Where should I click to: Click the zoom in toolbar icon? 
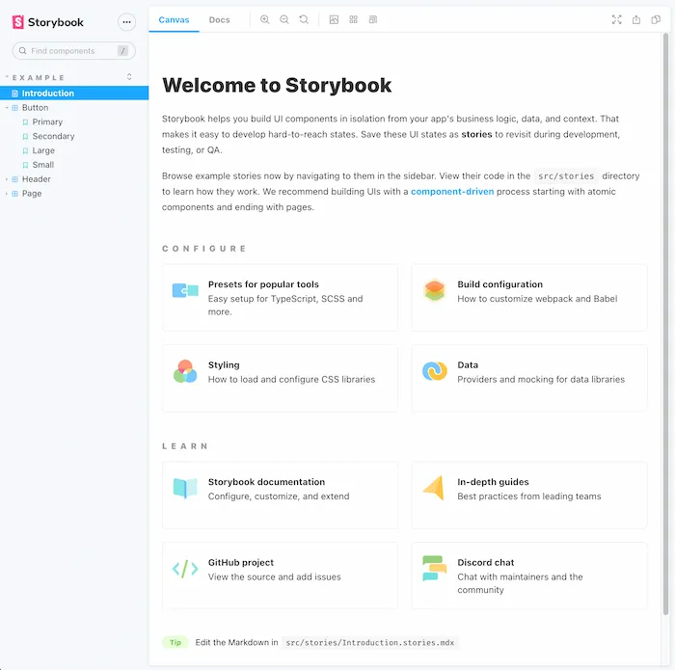pos(265,20)
